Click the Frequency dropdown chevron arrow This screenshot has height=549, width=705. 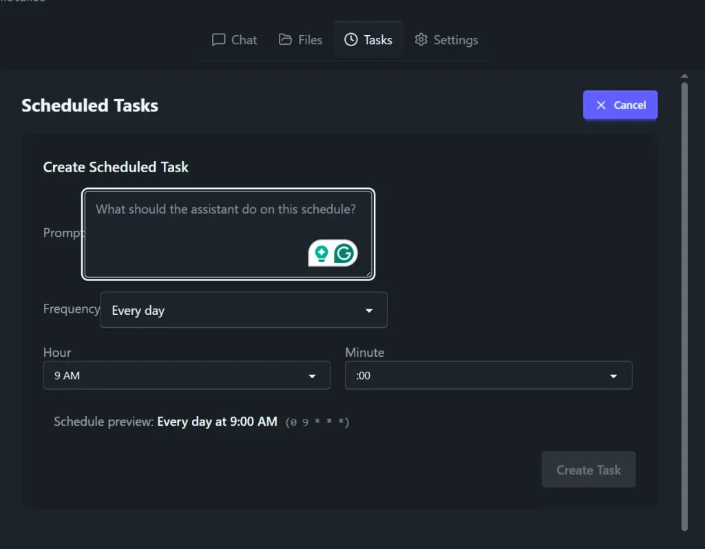coord(369,310)
